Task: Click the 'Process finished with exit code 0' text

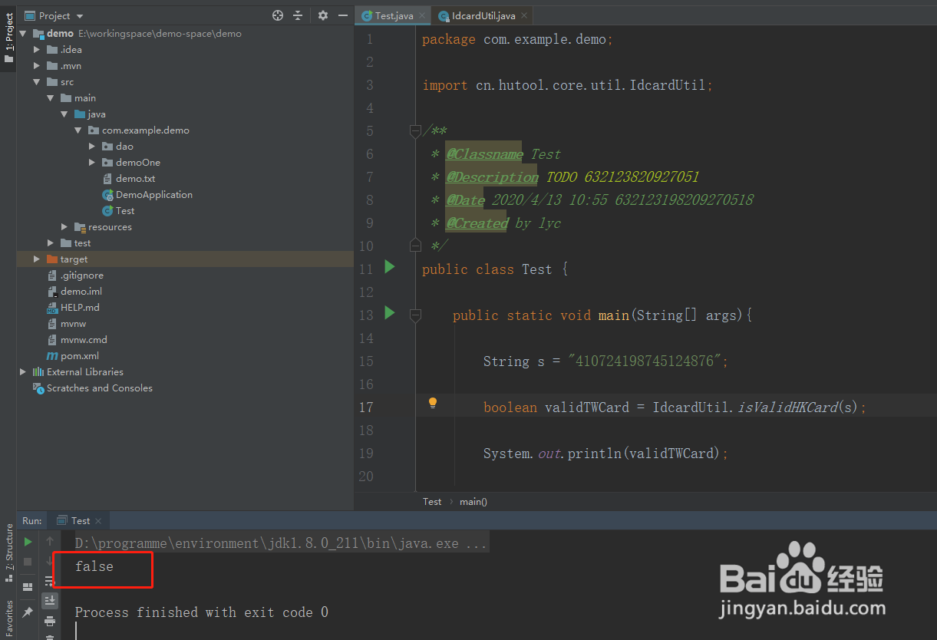Action: click(202, 612)
